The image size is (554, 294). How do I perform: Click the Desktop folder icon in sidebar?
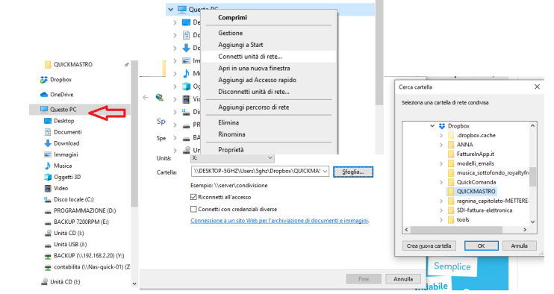click(48, 121)
